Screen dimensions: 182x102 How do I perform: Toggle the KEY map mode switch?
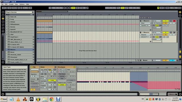pos(162,8)
